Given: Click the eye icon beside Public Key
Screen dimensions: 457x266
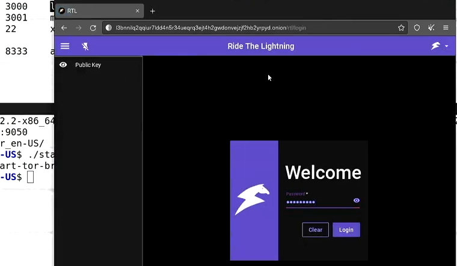Looking at the screenshot, I should [x=63, y=65].
